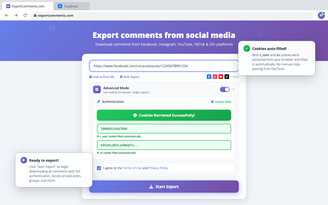Viewport: 328px width, 205px height.
Task: Switch to the ExportComments.com tab
Action: (28, 6)
